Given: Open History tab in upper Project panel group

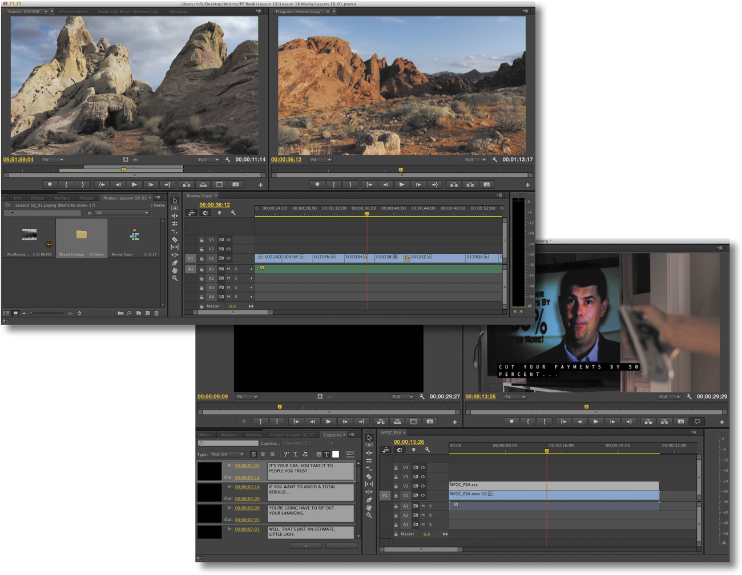Looking at the screenshot, I should click(87, 198).
